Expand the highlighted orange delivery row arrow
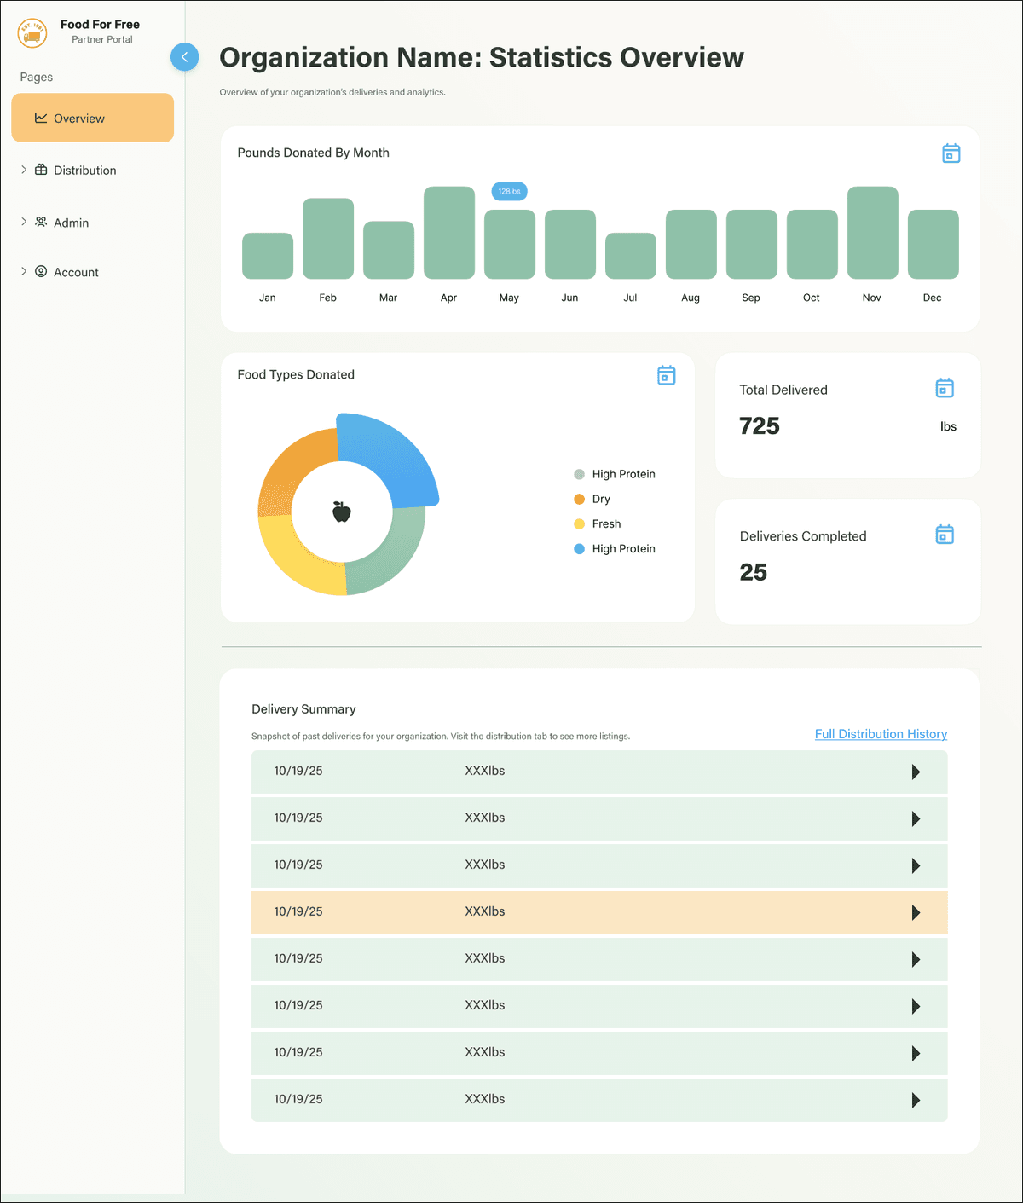The width and height of the screenshot is (1023, 1203). (x=916, y=912)
